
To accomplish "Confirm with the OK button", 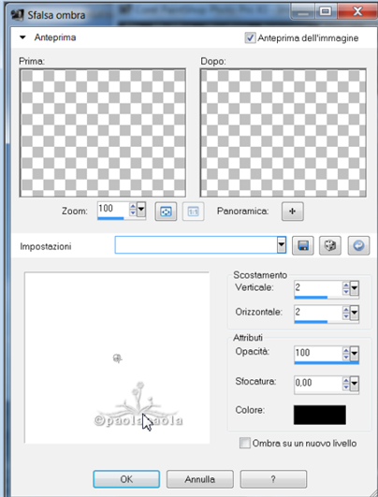I will pos(126,479).
